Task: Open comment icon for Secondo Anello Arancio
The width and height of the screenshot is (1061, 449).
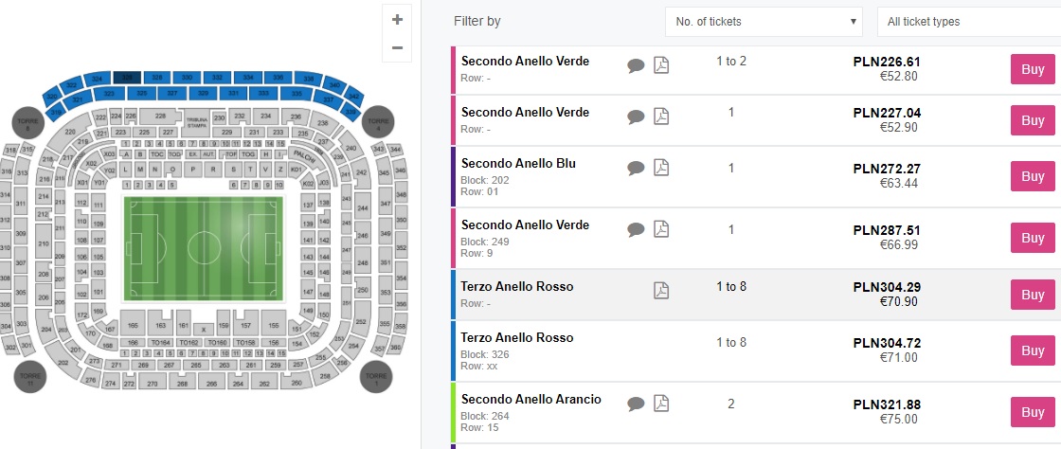Action: click(636, 404)
